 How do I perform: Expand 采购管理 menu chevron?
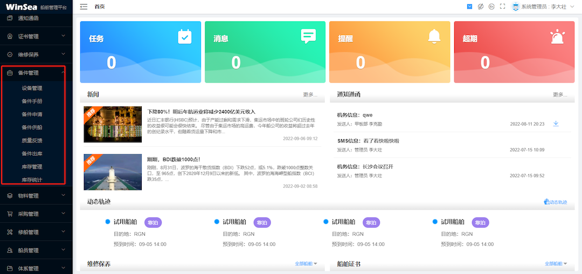[x=63, y=214]
